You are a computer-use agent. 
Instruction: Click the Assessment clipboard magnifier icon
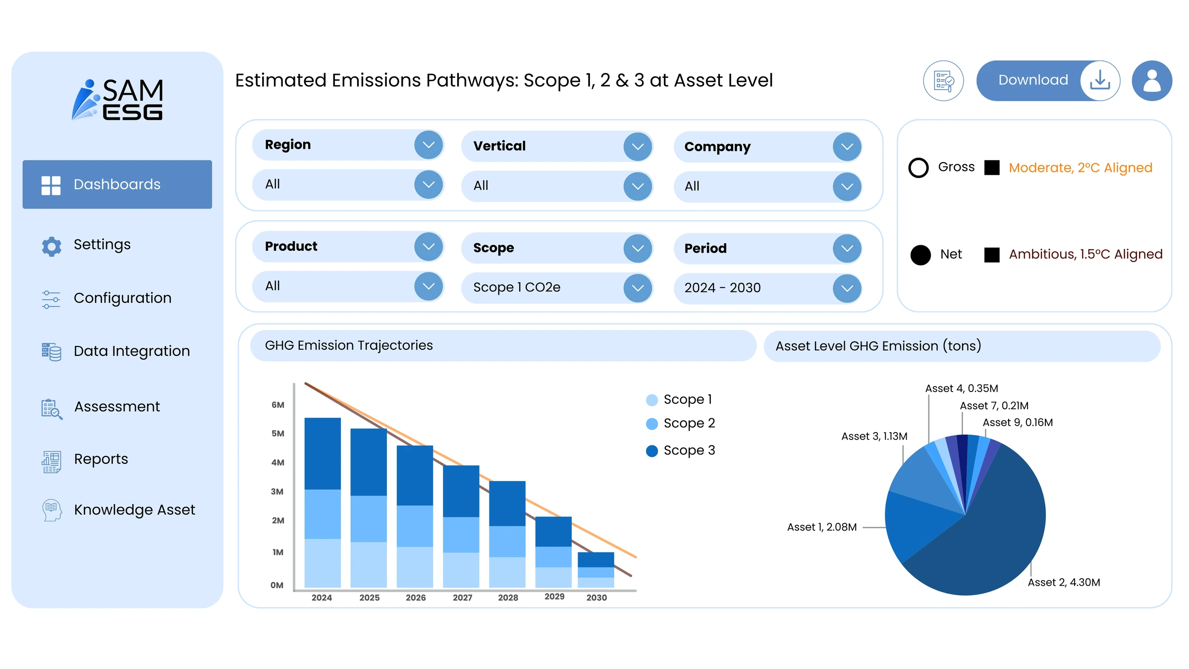coord(52,409)
